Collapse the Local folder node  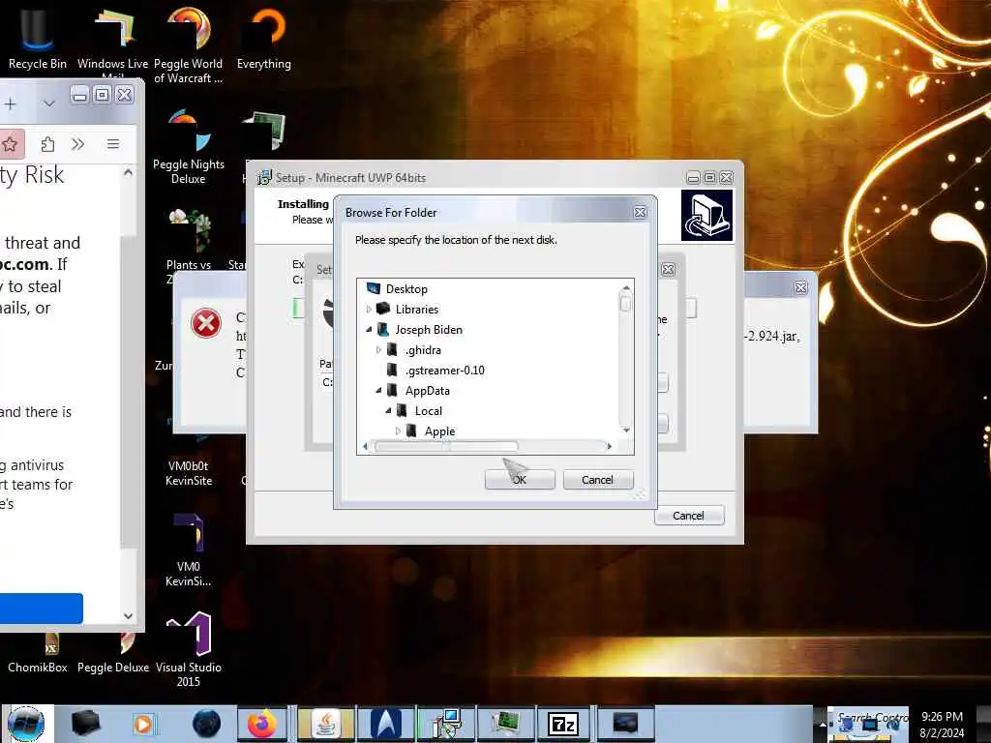[x=389, y=410]
